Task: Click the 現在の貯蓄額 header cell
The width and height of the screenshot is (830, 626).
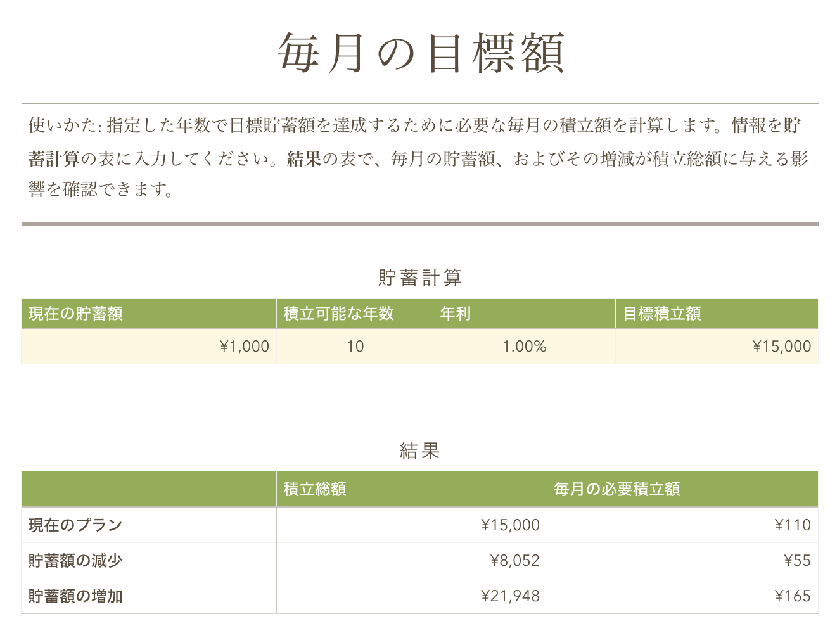Action: tap(148, 314)
